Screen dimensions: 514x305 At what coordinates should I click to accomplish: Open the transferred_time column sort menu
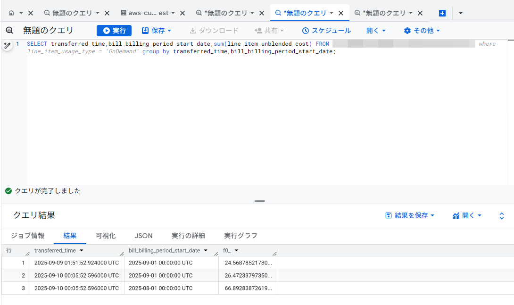coord(81,251)
